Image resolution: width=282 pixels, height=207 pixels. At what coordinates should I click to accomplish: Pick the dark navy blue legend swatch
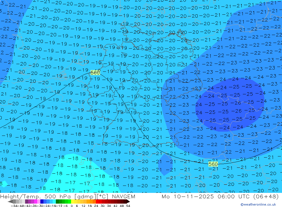click(x=42, y=202)
